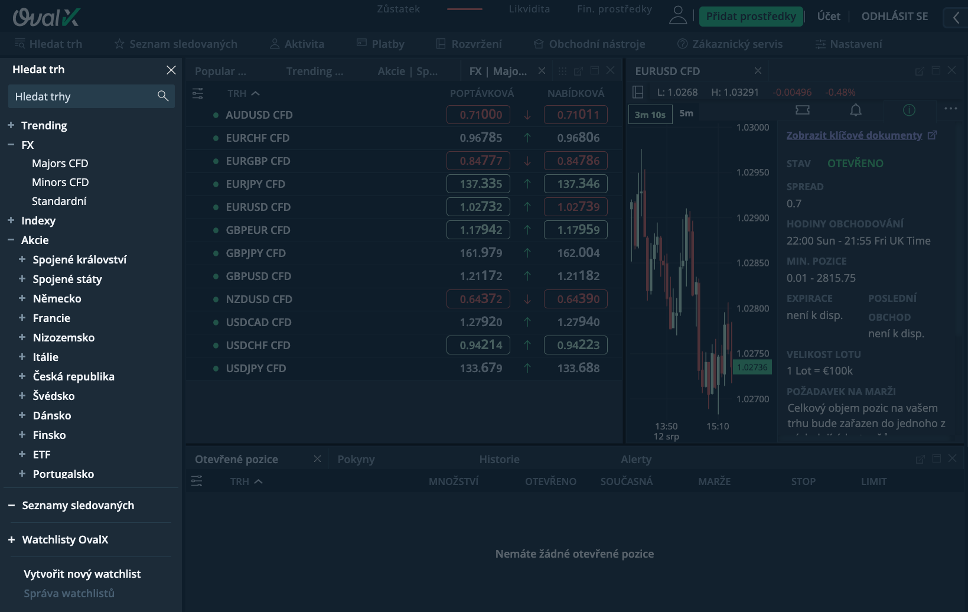Open the order ticket icon for EURUSD
Viewport: 968px width, 612px height.
802,110
